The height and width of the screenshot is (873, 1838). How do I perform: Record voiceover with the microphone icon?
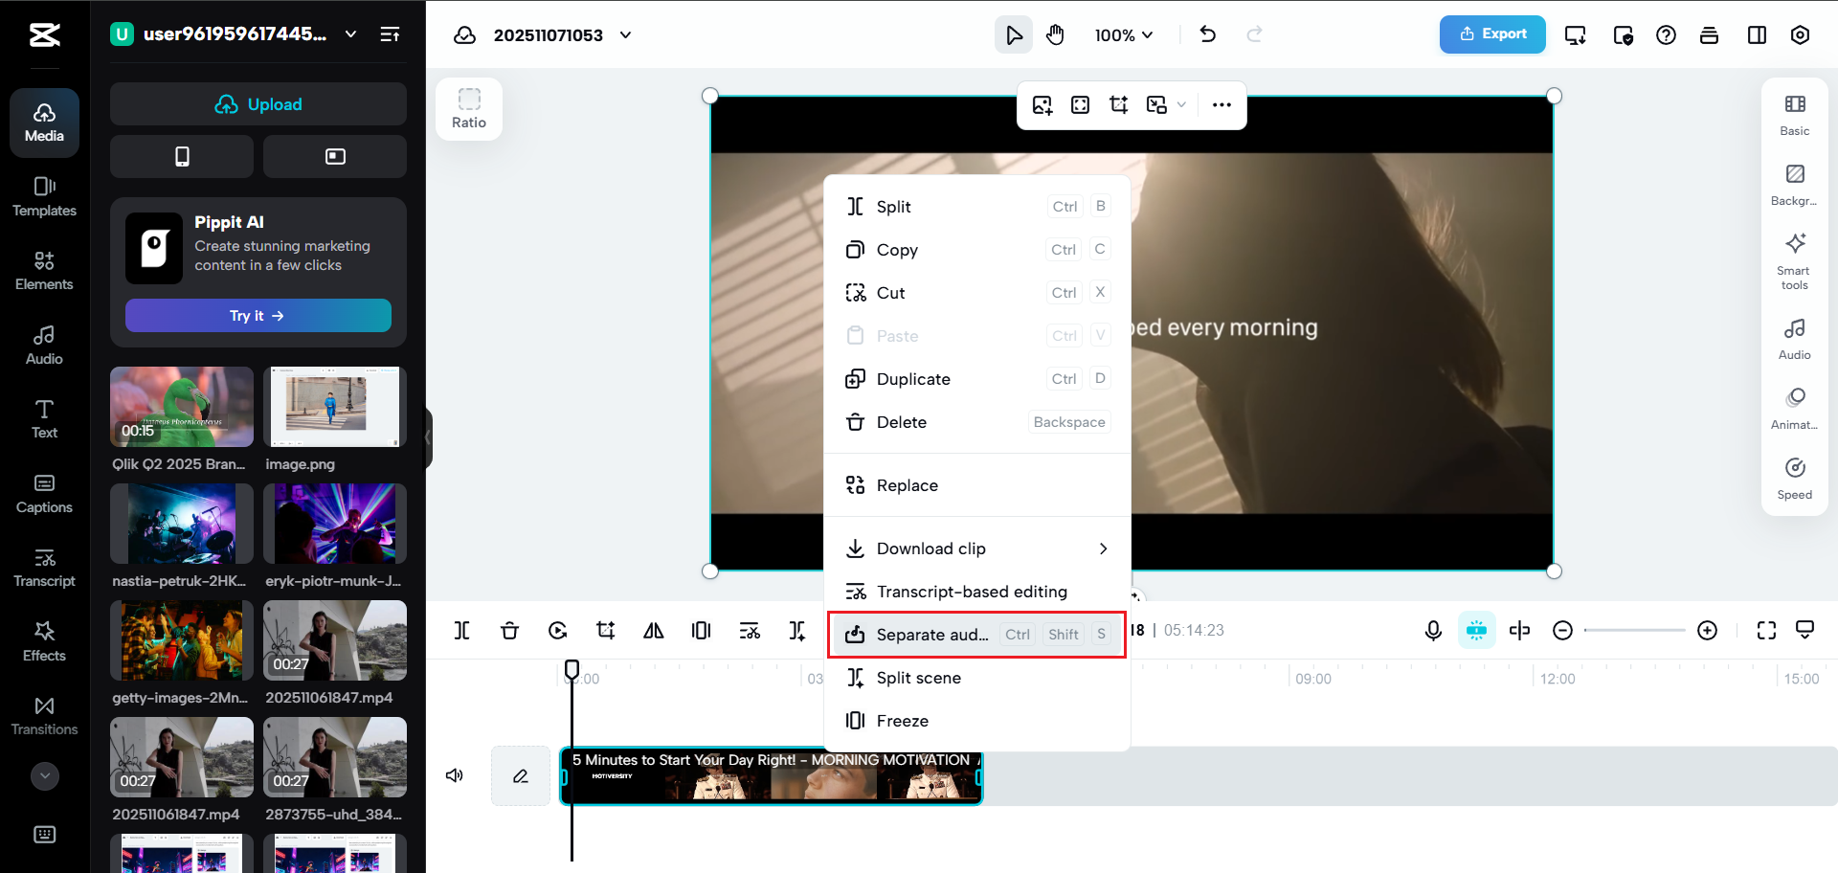click(x=1433, y=630)
